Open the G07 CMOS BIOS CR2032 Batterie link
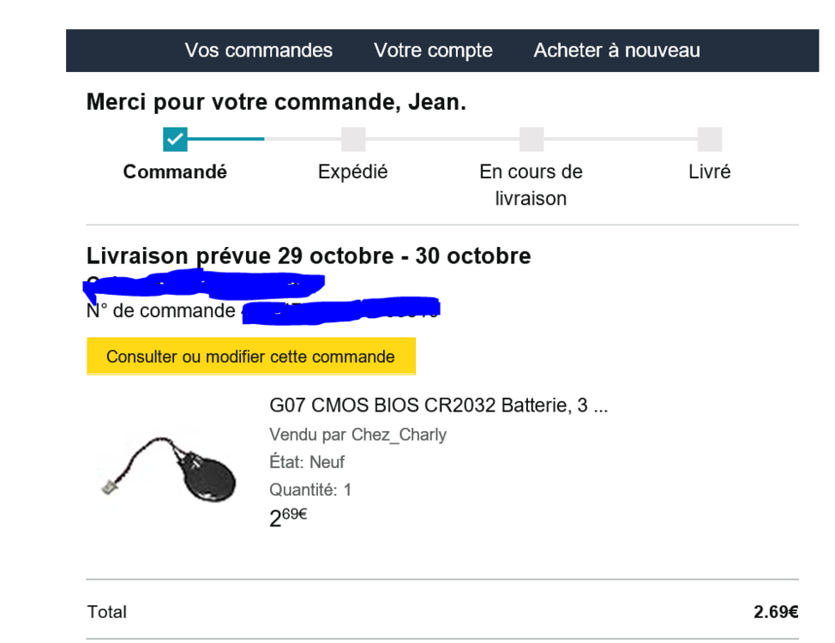The image size is (835, 643). [438, 406]
